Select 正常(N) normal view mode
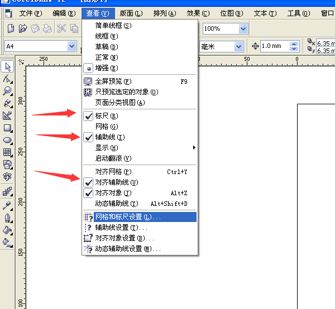335x309 pixels. pyautogui.click(x=140, y=57)
